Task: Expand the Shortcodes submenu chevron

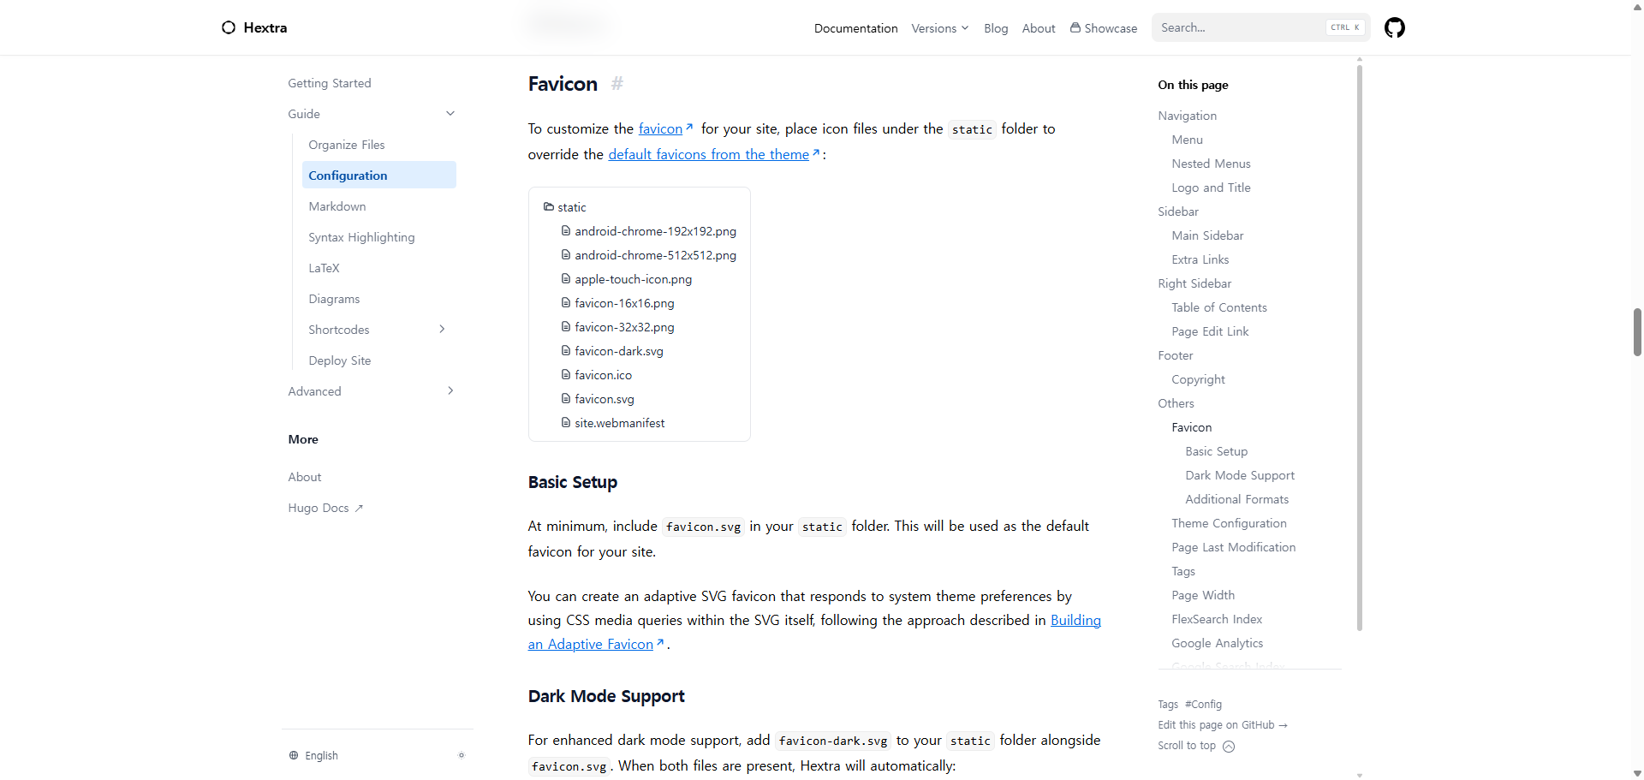Action: (x=442, y=330)
